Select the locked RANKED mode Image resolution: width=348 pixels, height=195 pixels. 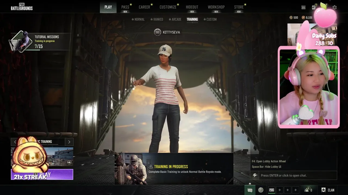point(157,19)
